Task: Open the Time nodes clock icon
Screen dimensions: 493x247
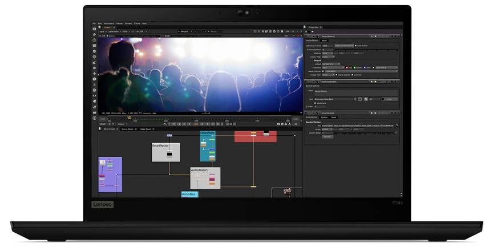Action: point(94,40)
